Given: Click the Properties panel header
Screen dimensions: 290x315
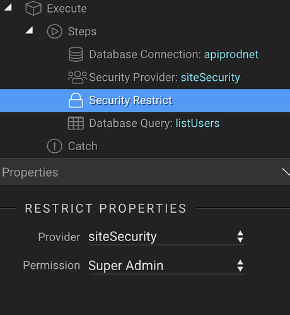Looking at the screenshot, I should pyautogui.click(x=145, y=172).
